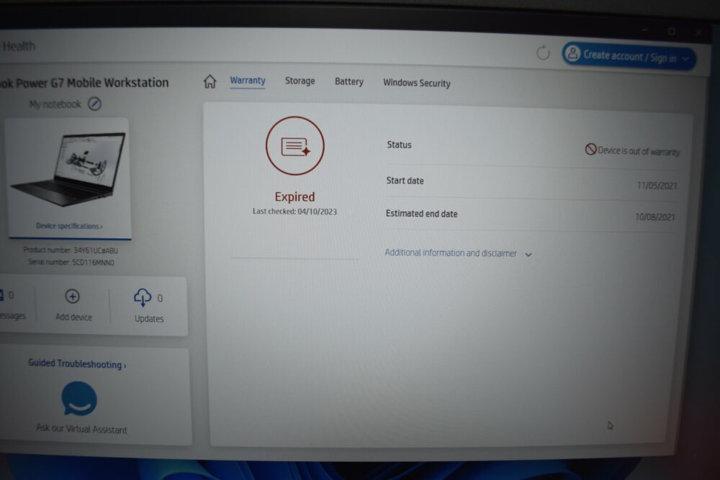720x480 pixels.
Task: Click the Last checked: 04/10/2023 text
Action: (294, 212)
